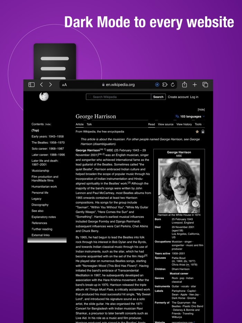Open the George Harrison infobox photo
Screen dimensions: 242x323
tap(179, 186)
